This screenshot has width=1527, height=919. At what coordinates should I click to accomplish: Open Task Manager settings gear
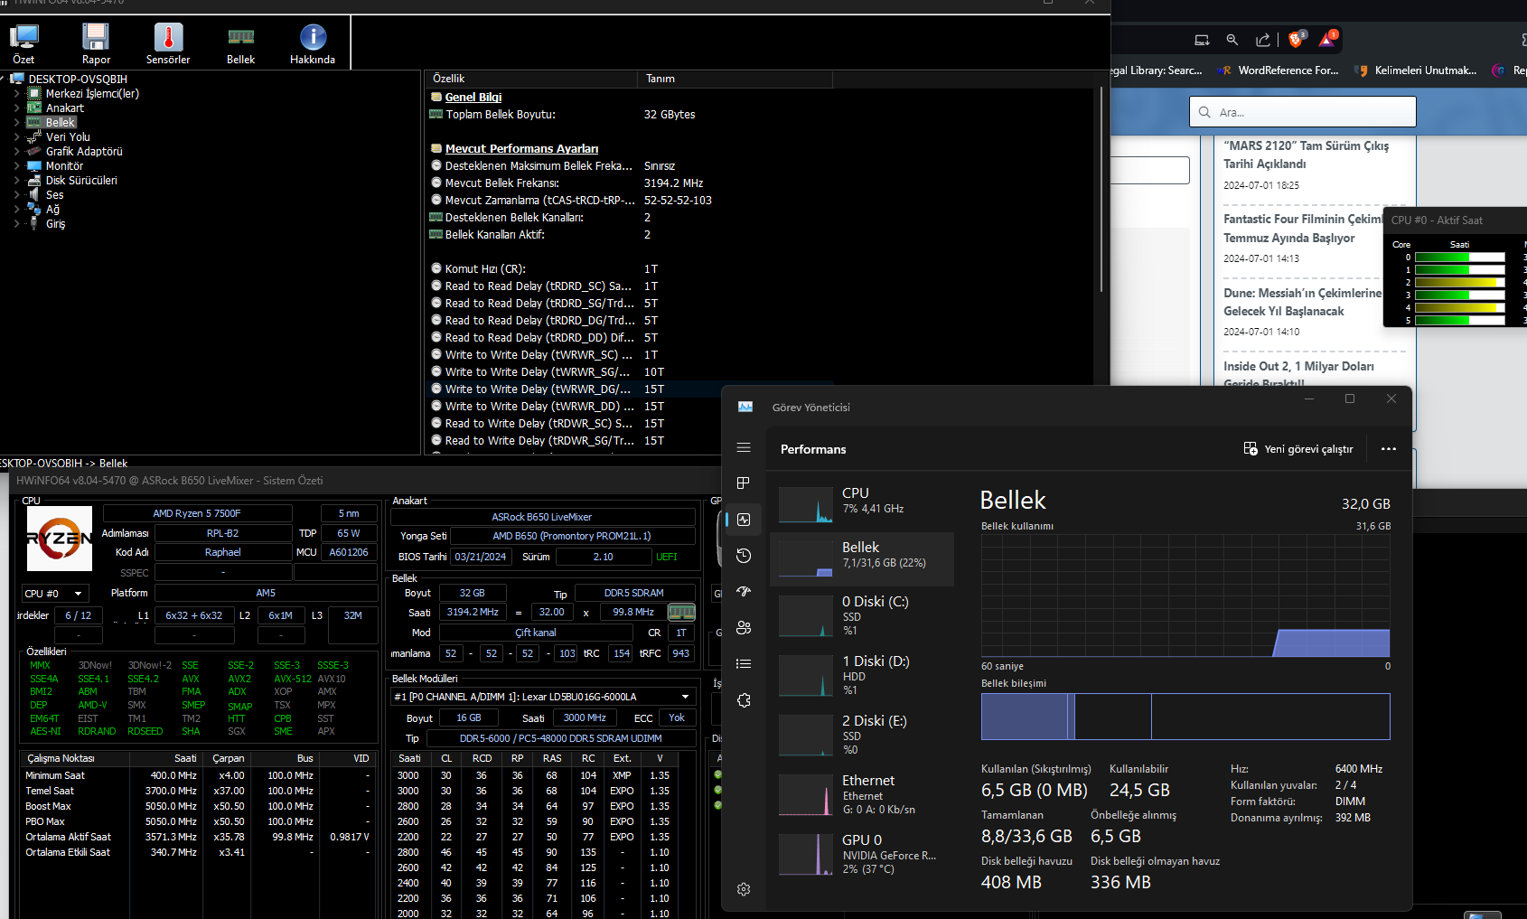click(x=744, y=889)
